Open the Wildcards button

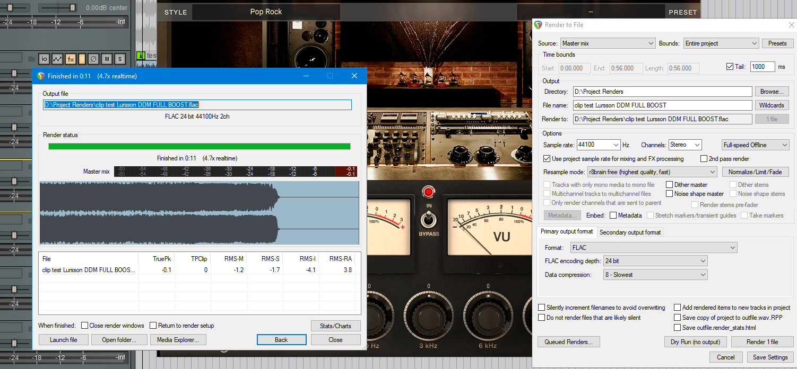point(772,105)
